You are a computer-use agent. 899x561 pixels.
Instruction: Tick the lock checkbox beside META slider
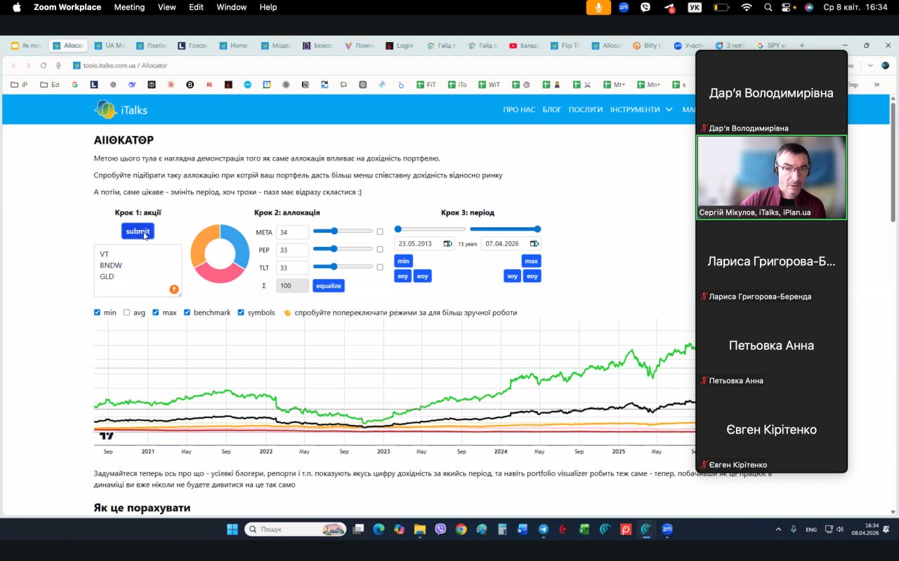tap(380, 231)
